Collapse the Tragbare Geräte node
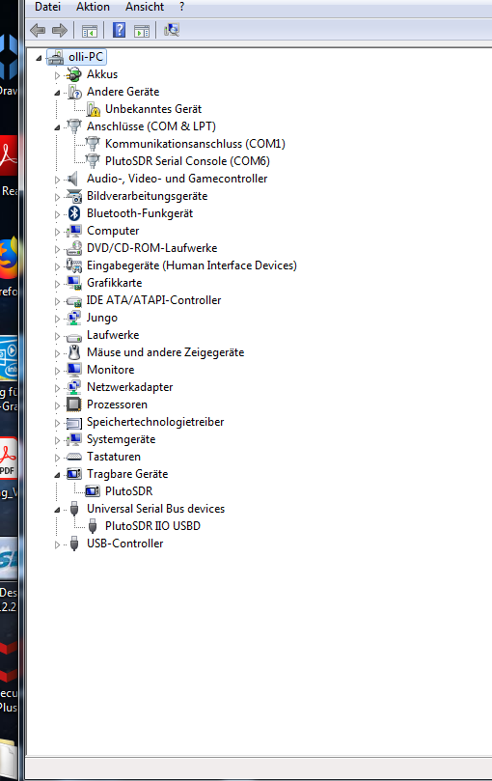 coord(57,475)
